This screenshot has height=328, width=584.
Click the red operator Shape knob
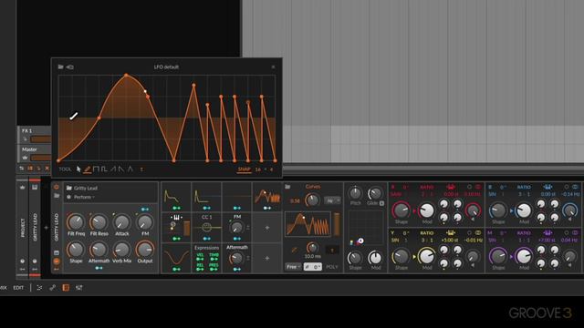coord(401,210)
